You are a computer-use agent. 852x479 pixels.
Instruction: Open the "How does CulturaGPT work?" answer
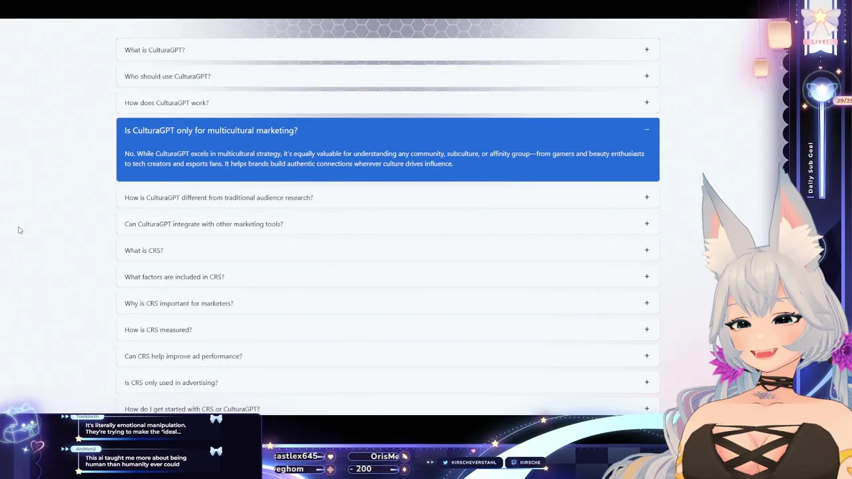387,102
